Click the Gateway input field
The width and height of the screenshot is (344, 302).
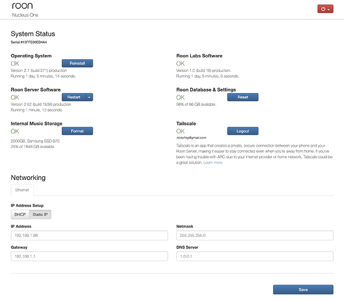(x=89, y=256)
